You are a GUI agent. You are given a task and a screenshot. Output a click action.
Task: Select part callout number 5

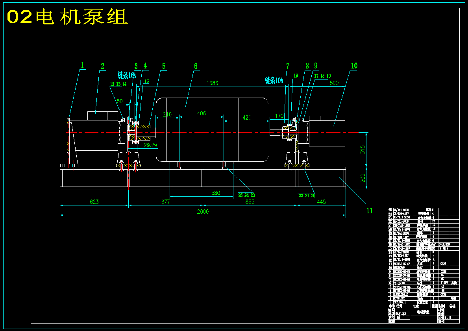(x=164, y=66)
